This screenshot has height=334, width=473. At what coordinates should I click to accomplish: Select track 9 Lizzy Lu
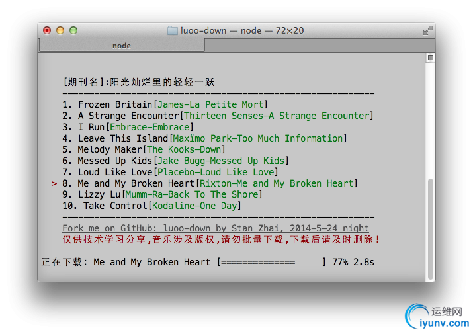pyautogui.click(x=162, y=194)
